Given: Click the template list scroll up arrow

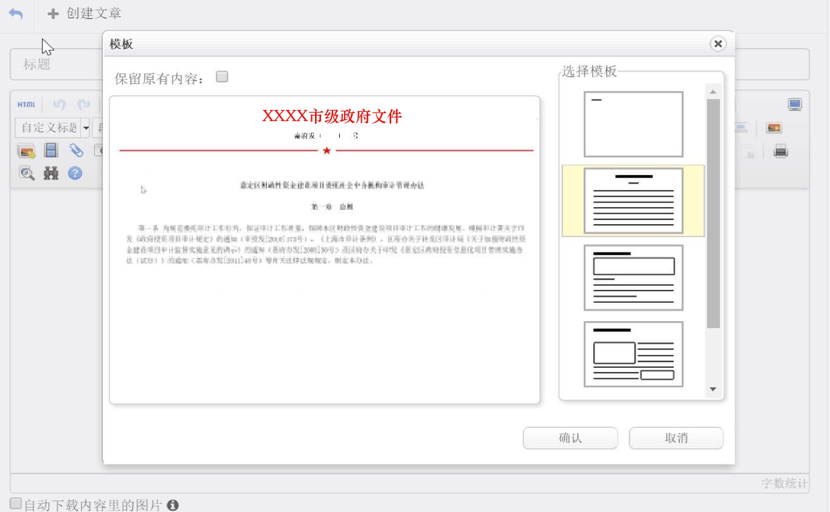Looking at the screenshot, I should pyautogui.click(x=713, y=92).
